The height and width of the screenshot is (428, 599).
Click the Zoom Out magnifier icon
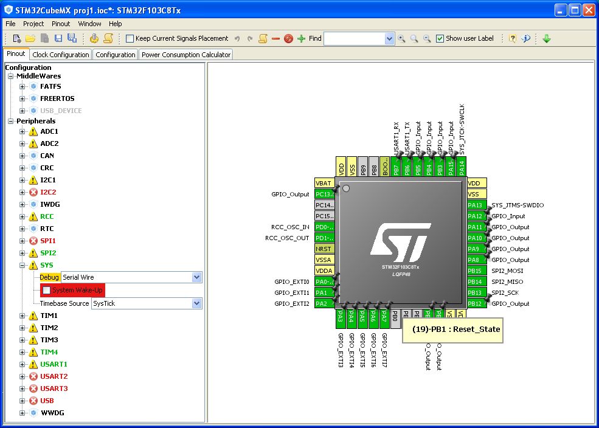[x=427, y=38]
